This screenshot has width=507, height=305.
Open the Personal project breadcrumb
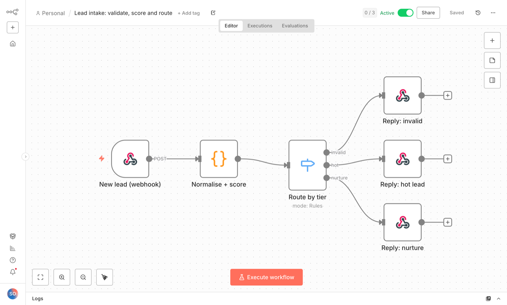(x=50, y=13)
